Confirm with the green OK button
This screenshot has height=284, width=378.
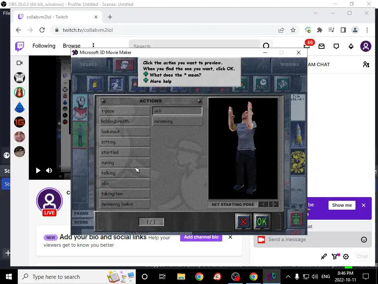tap(262, 221)
